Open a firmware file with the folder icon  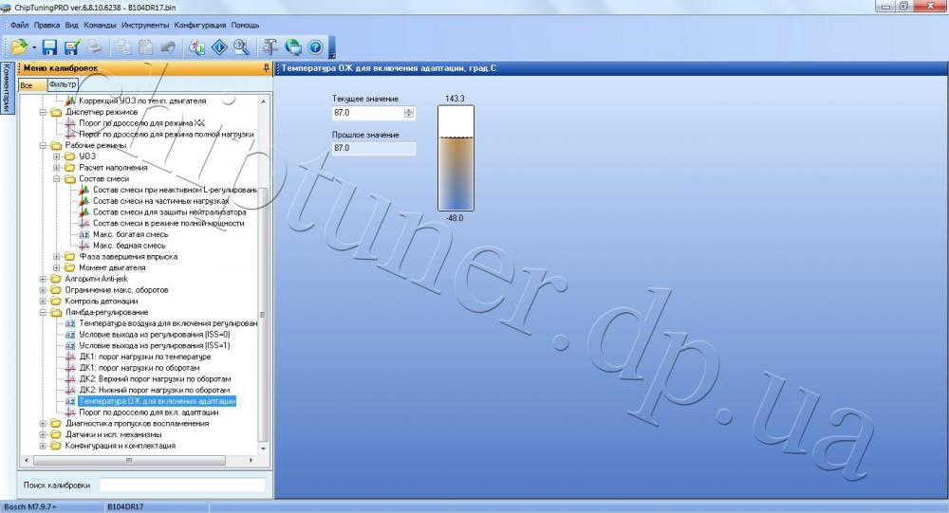click(19, 46)
